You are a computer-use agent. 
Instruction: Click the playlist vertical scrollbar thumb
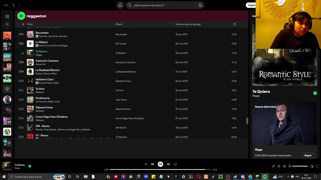pyautogui.click(x=247, y=121)
